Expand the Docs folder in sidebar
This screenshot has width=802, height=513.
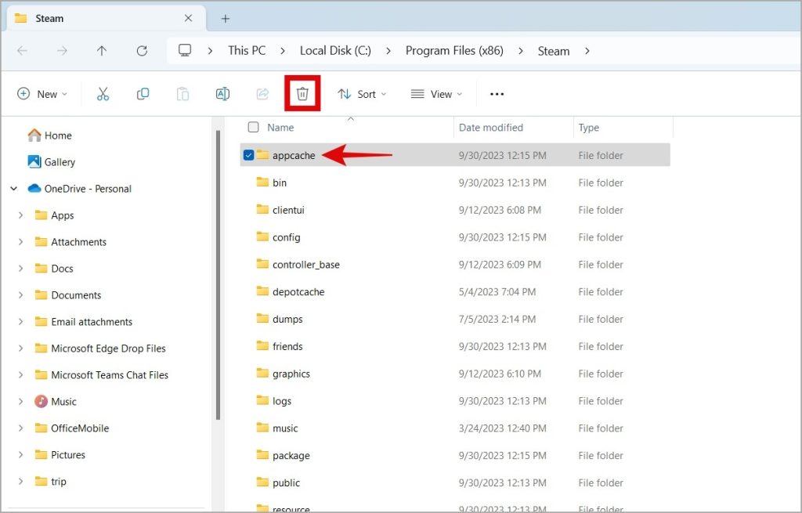[x=20, y=269]
